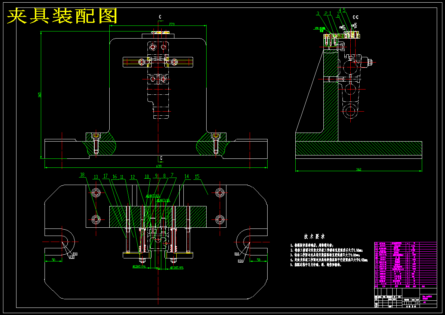Click the right slot 50 dimension
This screenshot has height=315, width=445.
tap(259, 260)
